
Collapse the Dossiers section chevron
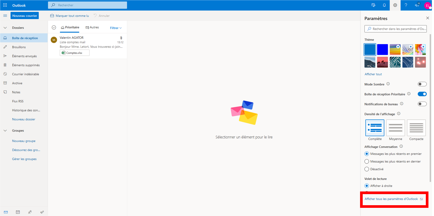(5, 28)
